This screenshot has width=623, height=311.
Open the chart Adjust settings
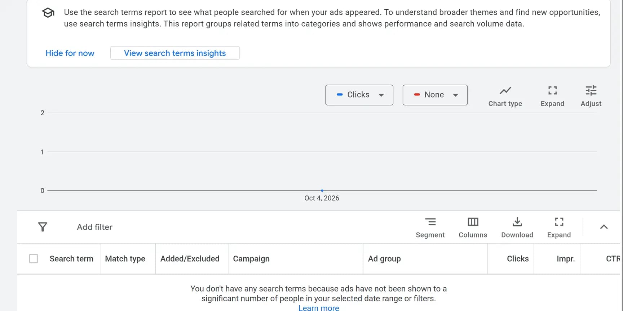(x=591, y=96)
